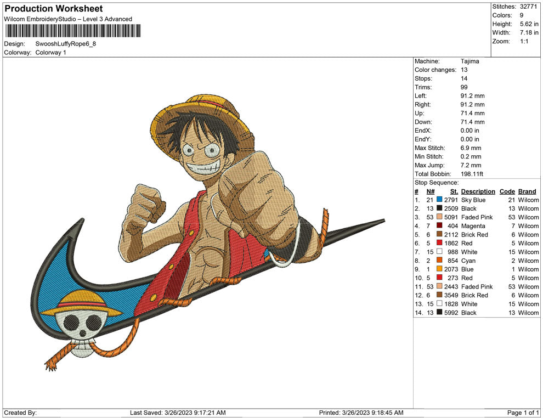Click the Max Stitch value '6.9 mm'
This screenshot has height=418, width=543.
(x=471, y=148)
